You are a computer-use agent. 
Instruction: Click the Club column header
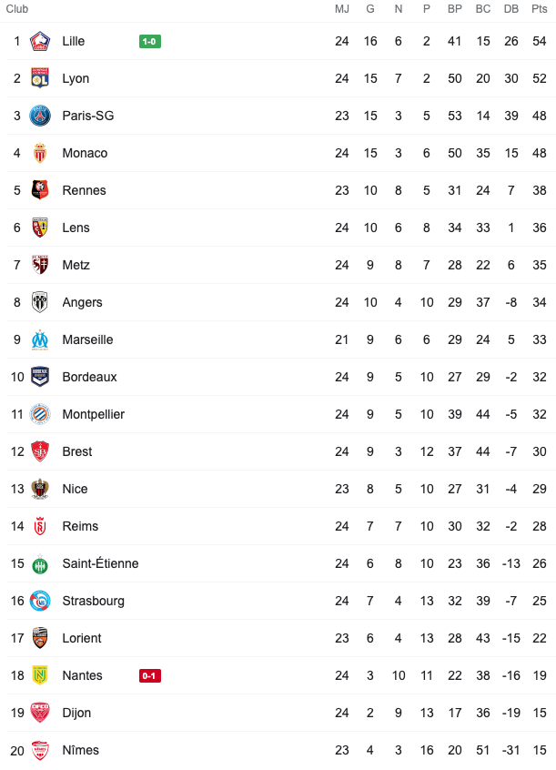pos(17,9)
